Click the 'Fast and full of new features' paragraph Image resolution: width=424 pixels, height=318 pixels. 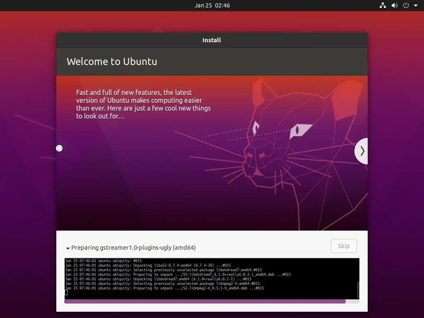point(143,104)
